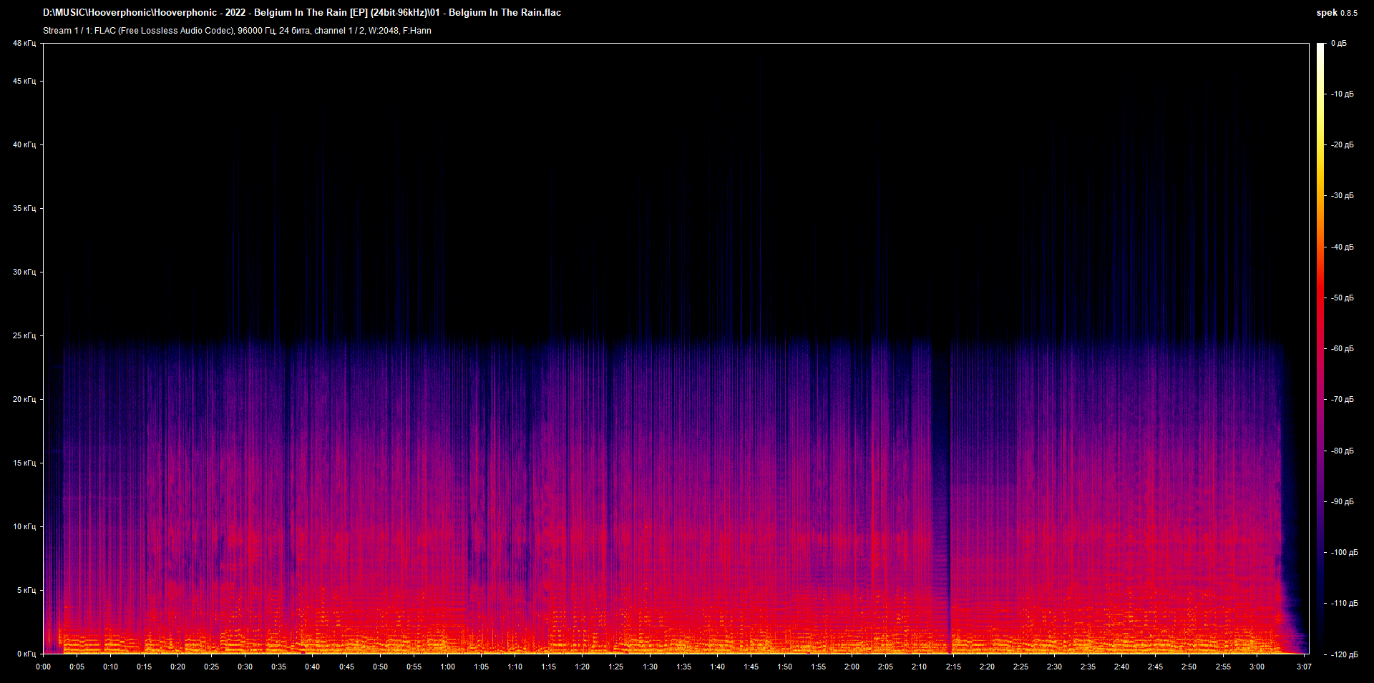
Task: Click the 1:30 time ruler mark
Action: pos(651,667)
